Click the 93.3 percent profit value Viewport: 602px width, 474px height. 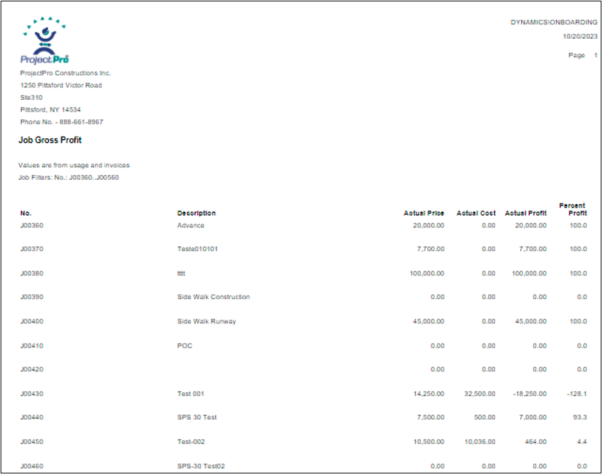coord(578,417)
